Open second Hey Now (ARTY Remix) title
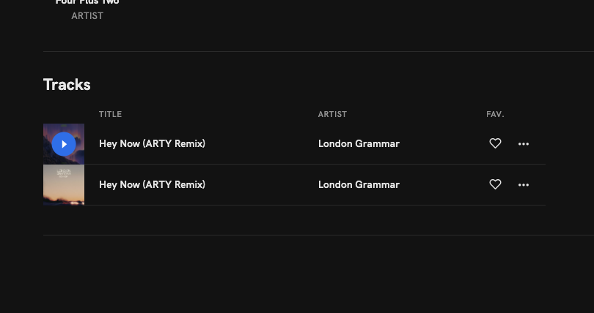The image size is (594, 313). [x=152, y=185]
